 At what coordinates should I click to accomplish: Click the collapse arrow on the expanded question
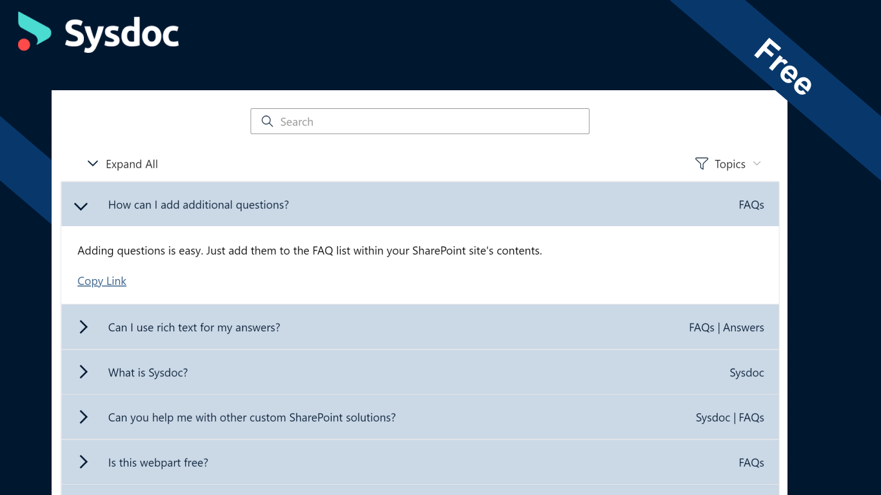[x=81, y=206]
